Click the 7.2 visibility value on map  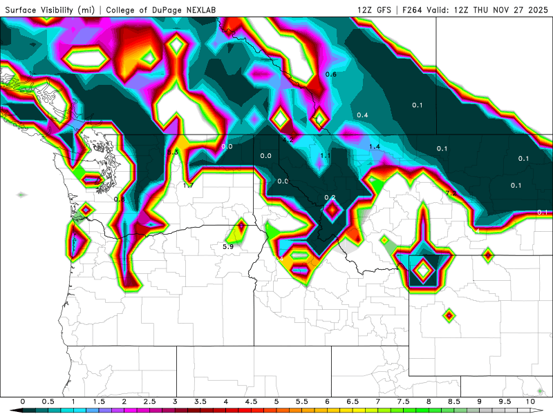tap(451, 193)
